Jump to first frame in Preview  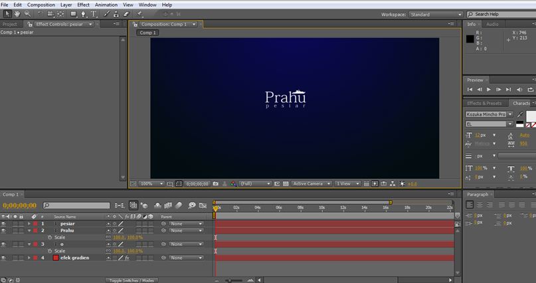click(x=470, y=90)
